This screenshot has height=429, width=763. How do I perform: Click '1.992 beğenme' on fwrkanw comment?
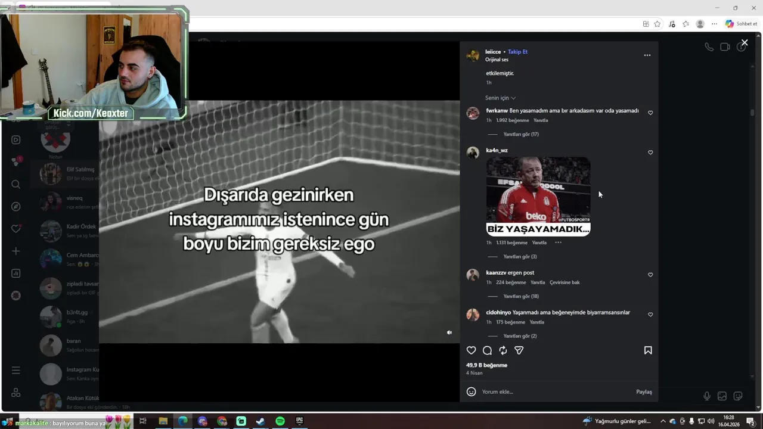click(513, 120)
